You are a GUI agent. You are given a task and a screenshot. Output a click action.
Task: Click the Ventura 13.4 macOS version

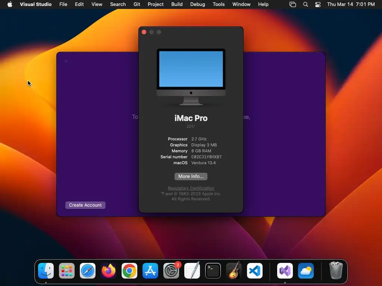203,163
